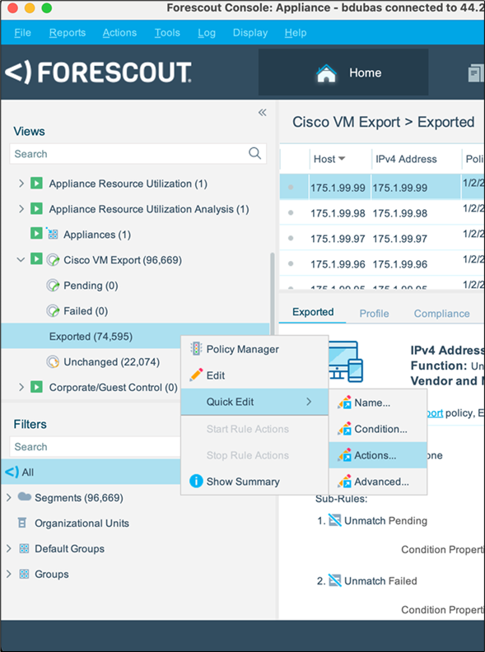The width and height of the screenshot is (485, 652).
Task: Click the Unmatch Pending sub-rule icon
Action: pyautogui.click(x=335, y=520)
